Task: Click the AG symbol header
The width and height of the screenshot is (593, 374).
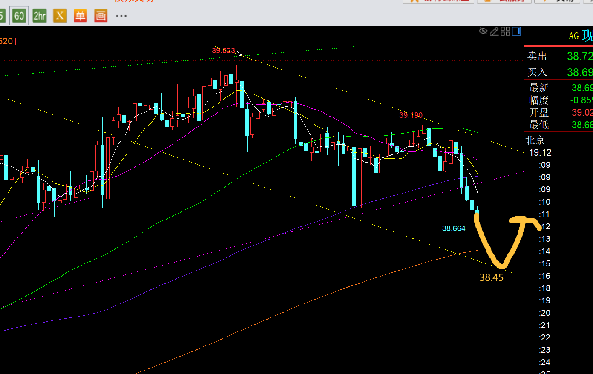Action: click(x=574, y=36)
